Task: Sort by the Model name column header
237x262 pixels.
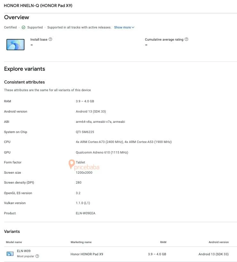Action: pyautogui.click(x=14, y=242)
